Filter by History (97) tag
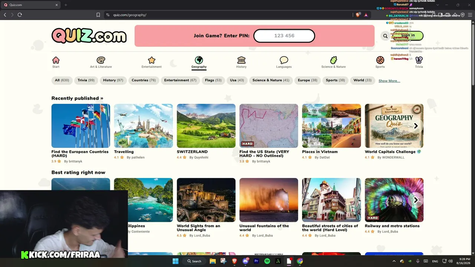 pos(113,80)
